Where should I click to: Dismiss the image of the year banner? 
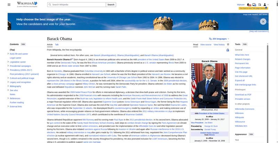click(x=263, y=22)
